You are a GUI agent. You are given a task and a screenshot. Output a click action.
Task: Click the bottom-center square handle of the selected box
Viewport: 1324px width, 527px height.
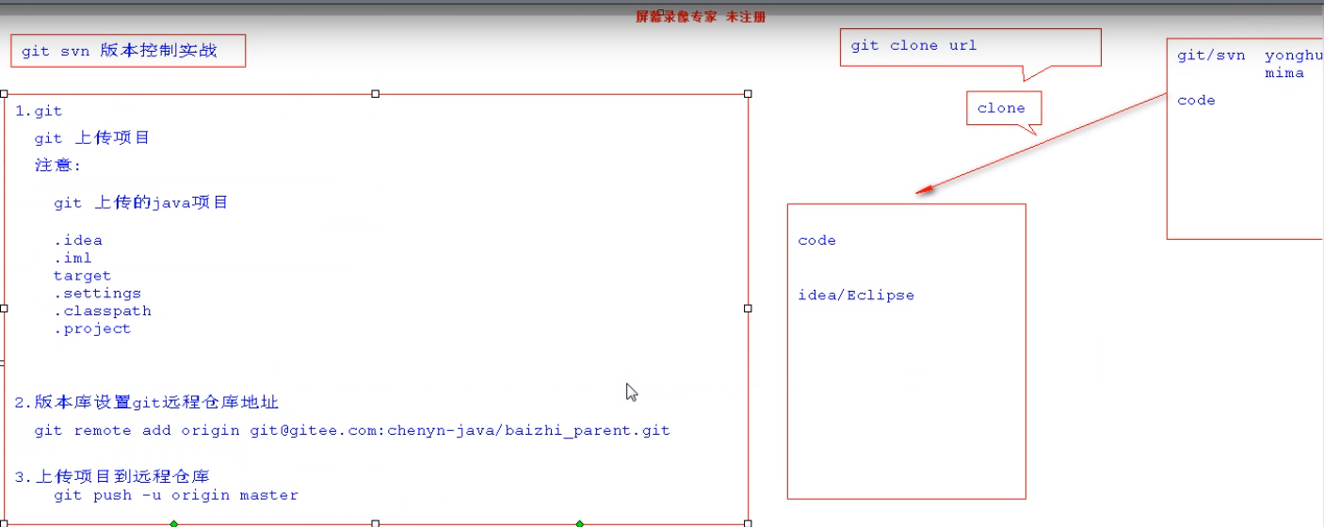coord(376,523)
